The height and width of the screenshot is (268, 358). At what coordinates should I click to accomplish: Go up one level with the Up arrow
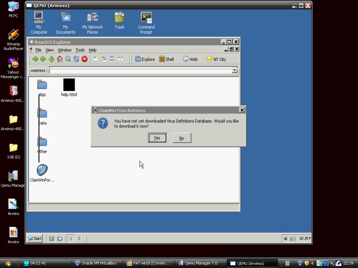[x=51, y=59]
